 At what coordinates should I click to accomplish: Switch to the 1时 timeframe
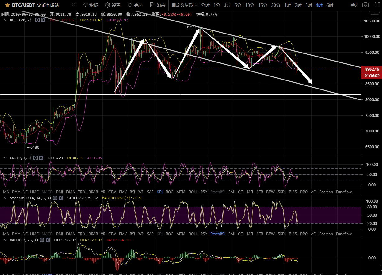click(x=288, y=5)
